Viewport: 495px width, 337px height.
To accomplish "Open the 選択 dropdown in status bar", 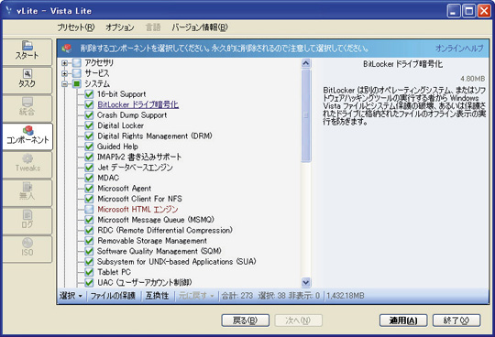I will click(x=71, y=296).
